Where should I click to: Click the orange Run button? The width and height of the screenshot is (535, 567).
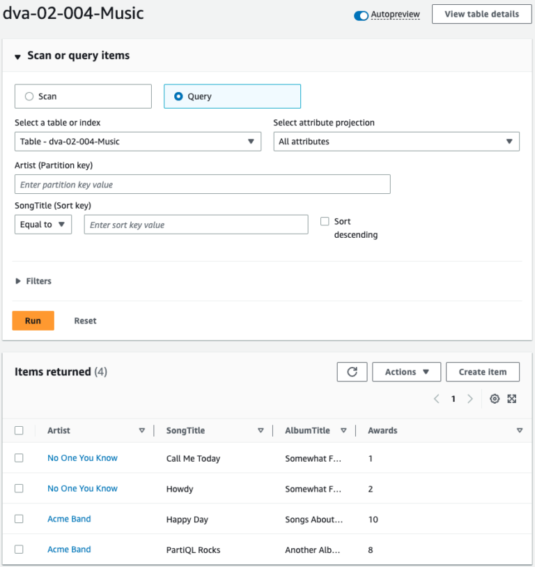(x=33, y=320)
